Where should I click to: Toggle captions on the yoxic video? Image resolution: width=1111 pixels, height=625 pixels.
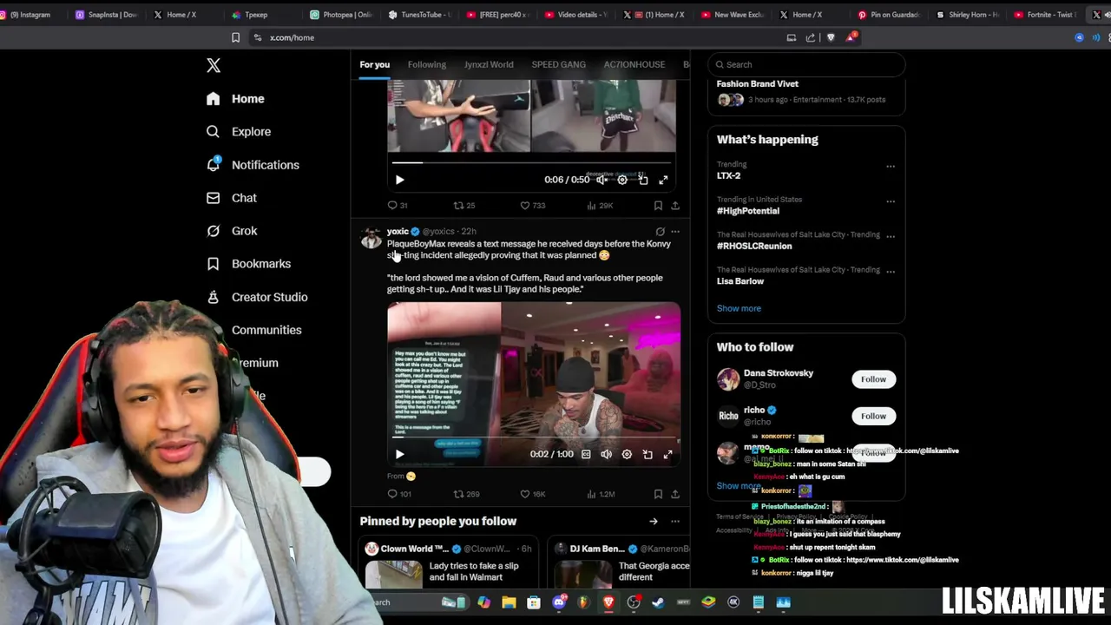[x=586, y=454]
